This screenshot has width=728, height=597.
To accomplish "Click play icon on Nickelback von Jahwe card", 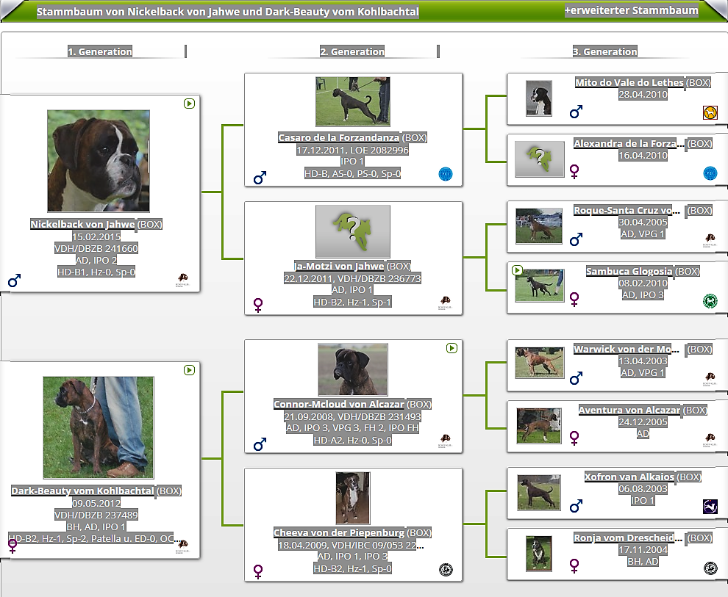I will pyautogui.click(x=189, y=104).
